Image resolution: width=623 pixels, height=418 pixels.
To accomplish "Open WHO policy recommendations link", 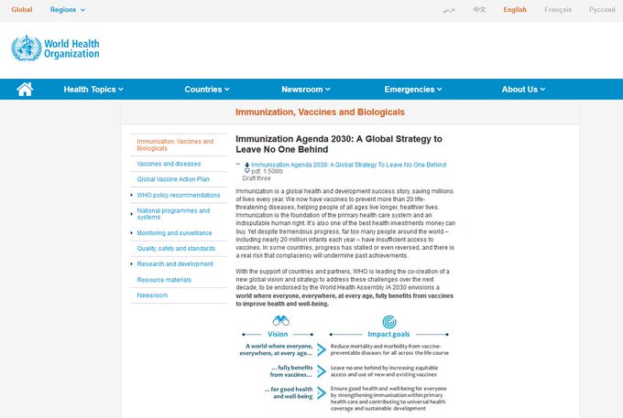I will point(179,195).
